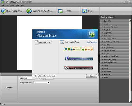Expand the Mute Button category
The width and height of the screenshot is (132, 106).
tap(114, 36)
